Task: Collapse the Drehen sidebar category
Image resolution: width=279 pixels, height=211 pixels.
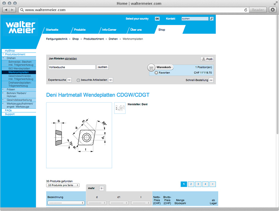Action: click(x=3, y=58)
